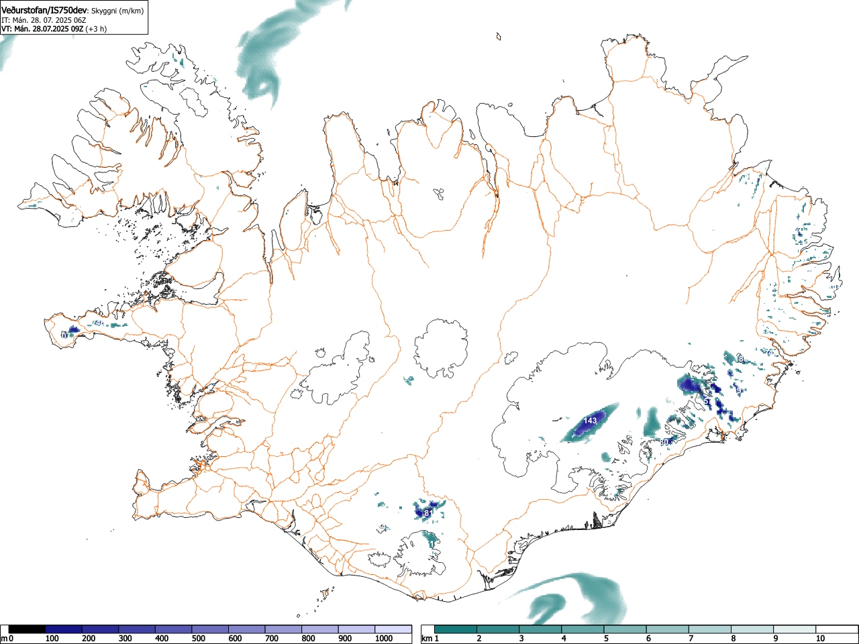Click the '700' label on the meter legend

pos(272,639)
